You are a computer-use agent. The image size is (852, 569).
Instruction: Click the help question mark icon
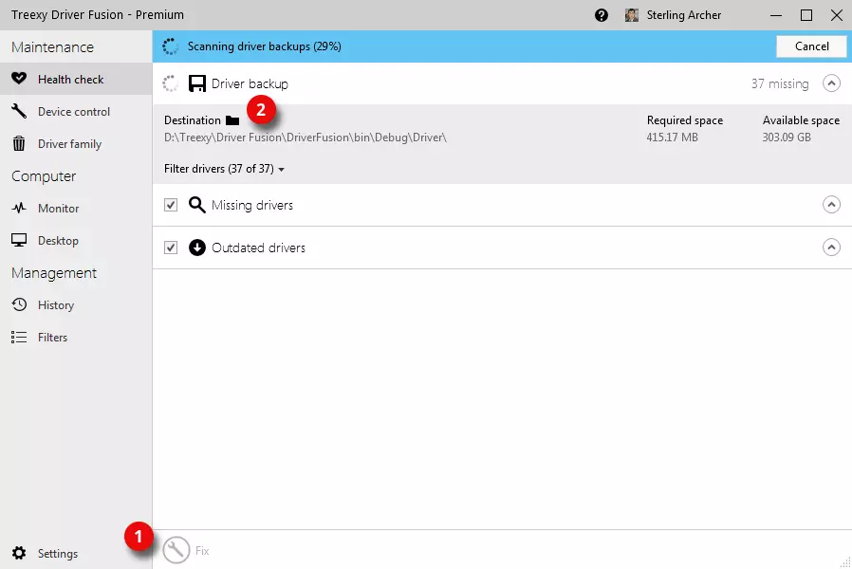click(x=601, y=15)
